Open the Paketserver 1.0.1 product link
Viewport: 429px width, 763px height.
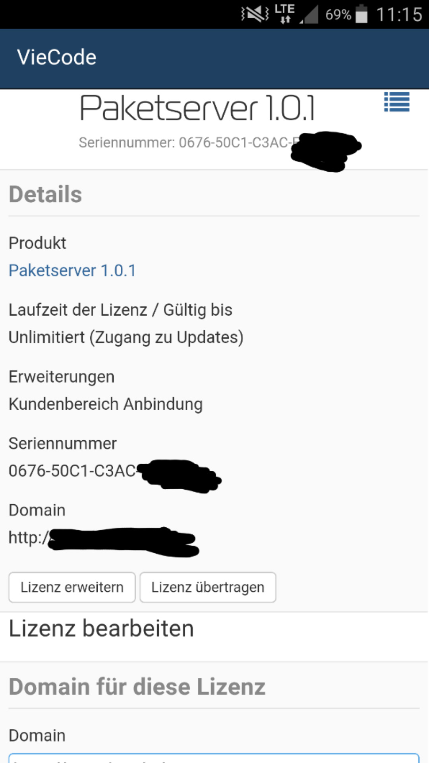(x=72, y=271)
